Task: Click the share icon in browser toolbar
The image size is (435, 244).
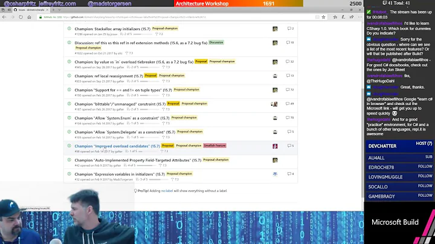Action: (352, 17)
